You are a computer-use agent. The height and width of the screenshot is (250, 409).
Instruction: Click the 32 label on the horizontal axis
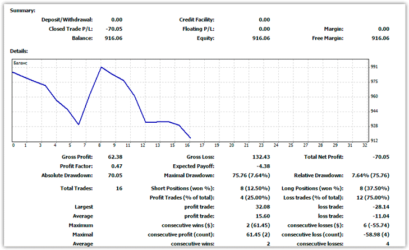pos(365,146)
